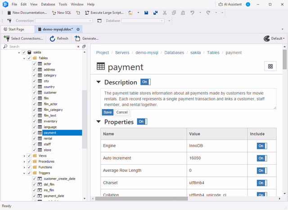Toggle Include switch for Charset row
The height and width of the screenshot is (210, 288).
(262, 183)
